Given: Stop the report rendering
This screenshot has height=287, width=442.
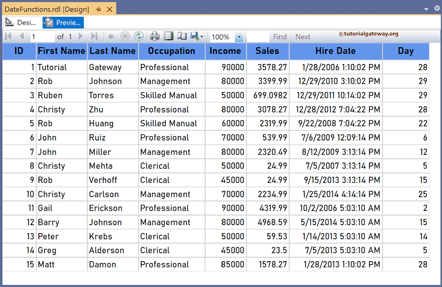Looking at the screenshot, I should (x=125, y=37).
